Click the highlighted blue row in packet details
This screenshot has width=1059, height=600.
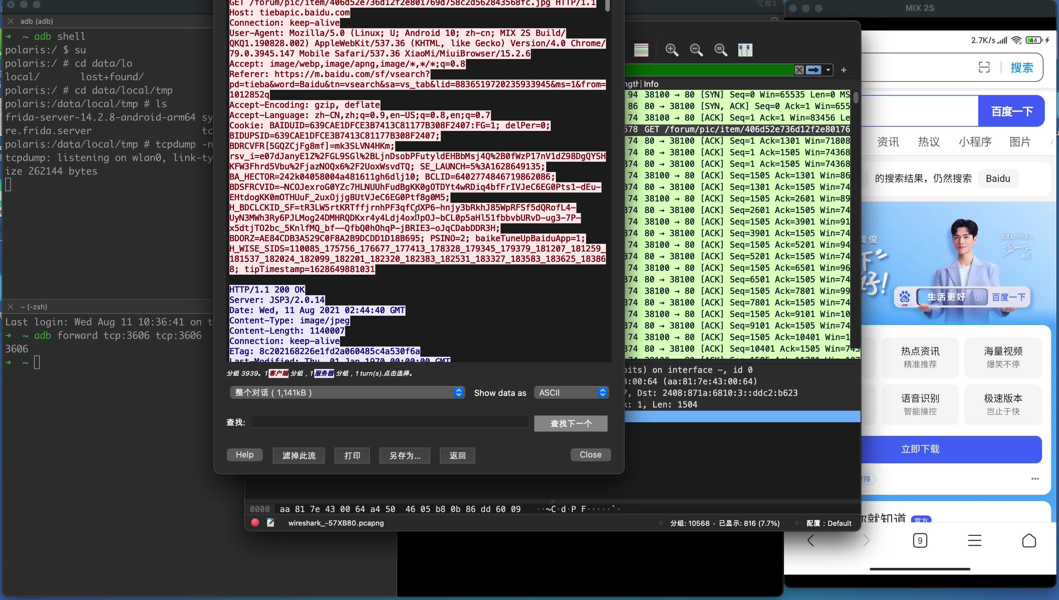pyautogui.click(x=742, y=416)
